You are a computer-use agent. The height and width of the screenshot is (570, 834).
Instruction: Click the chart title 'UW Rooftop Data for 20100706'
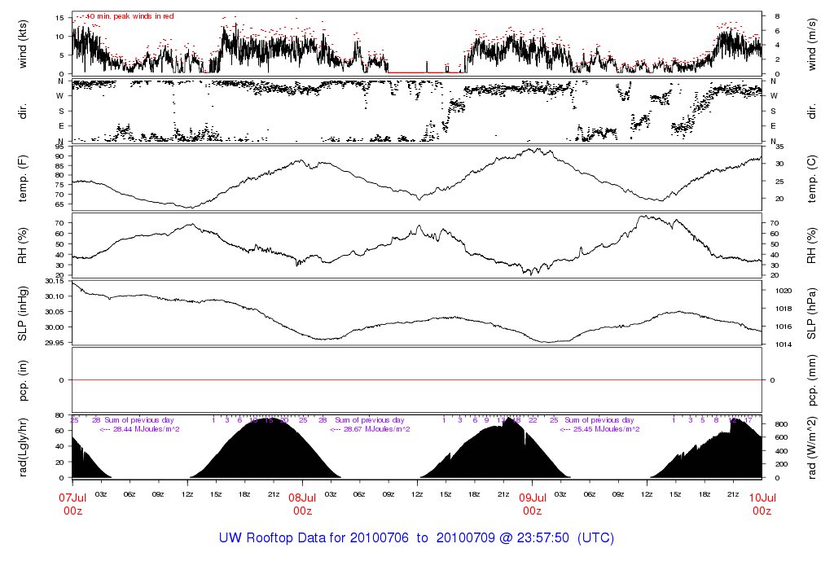point(314,538)
